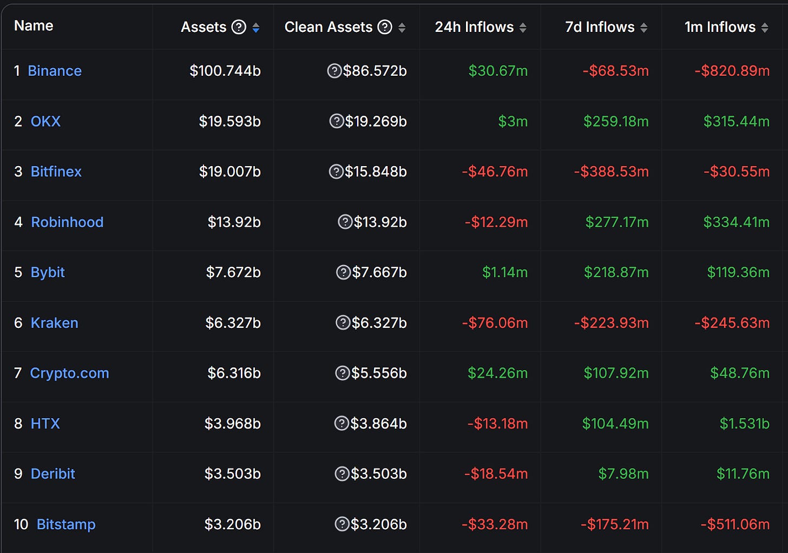Click help icon beside Crypto.com clean assets
The image size is (788, 553).
(x=343, y=373)
